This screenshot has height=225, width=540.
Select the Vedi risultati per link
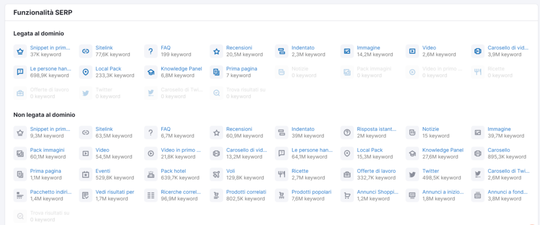click(x=115, y=192)
